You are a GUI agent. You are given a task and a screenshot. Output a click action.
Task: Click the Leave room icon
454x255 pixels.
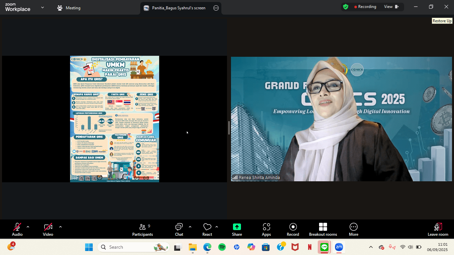pyautogui.click(x=438, y=227)
